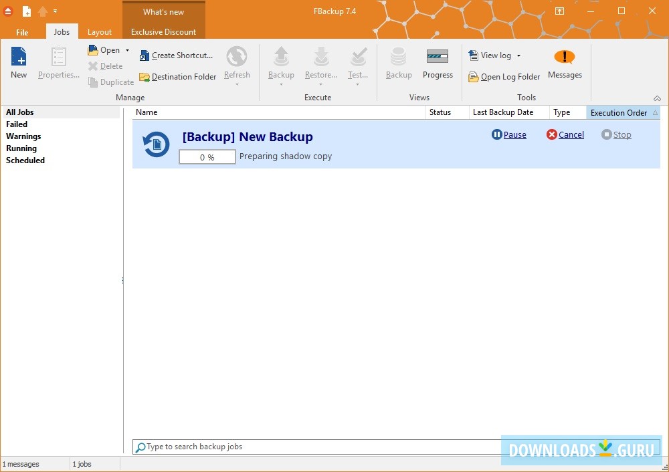The image size is (669, 472).
Task: Expand the Open dropdown arrow
Action: pos(127,50)
